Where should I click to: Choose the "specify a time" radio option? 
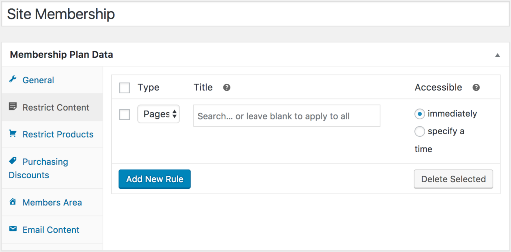(419, 131)
